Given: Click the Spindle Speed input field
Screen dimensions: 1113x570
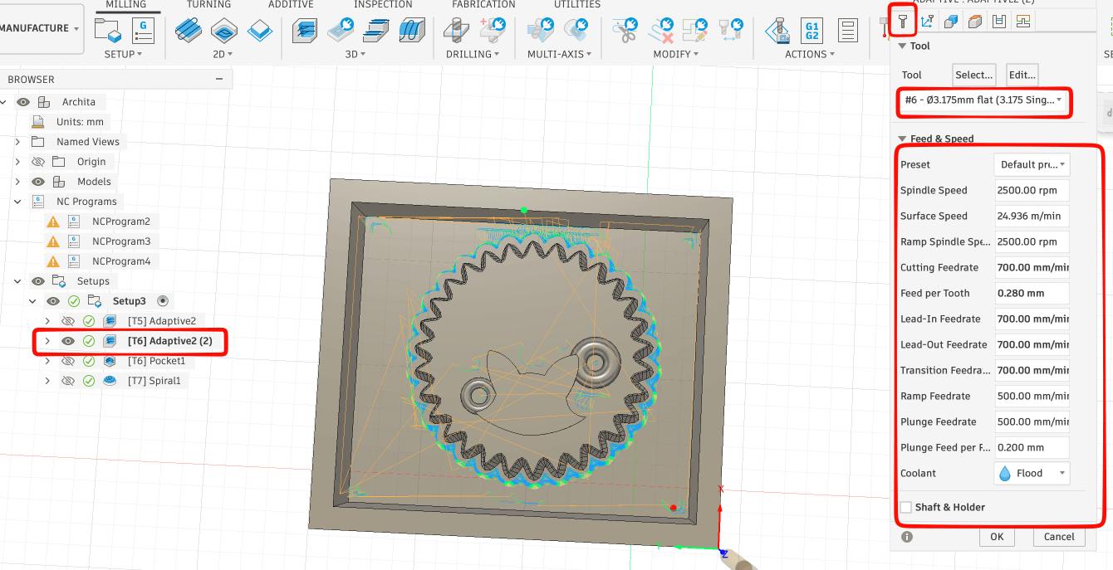Looking at the screenshot, I should tap(1032, 190).
